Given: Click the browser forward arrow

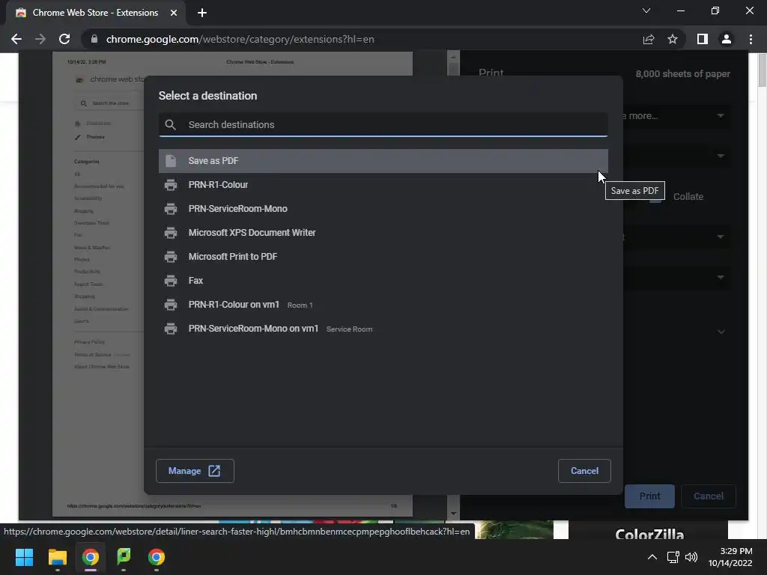Looking at the screenshot, I should tap(40, 39).
